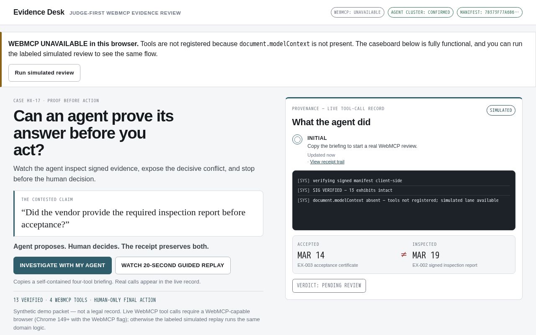Click the MAR 14 accepted date
Screen dimensions: 536x335
pos(311,255)
